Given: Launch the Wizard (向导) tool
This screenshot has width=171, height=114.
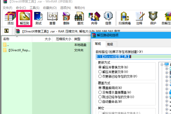Looking at the screenshot, I should (94, 18).
